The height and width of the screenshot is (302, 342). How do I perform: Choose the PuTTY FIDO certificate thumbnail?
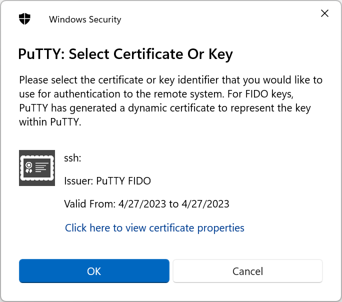(x=37, y=168)
